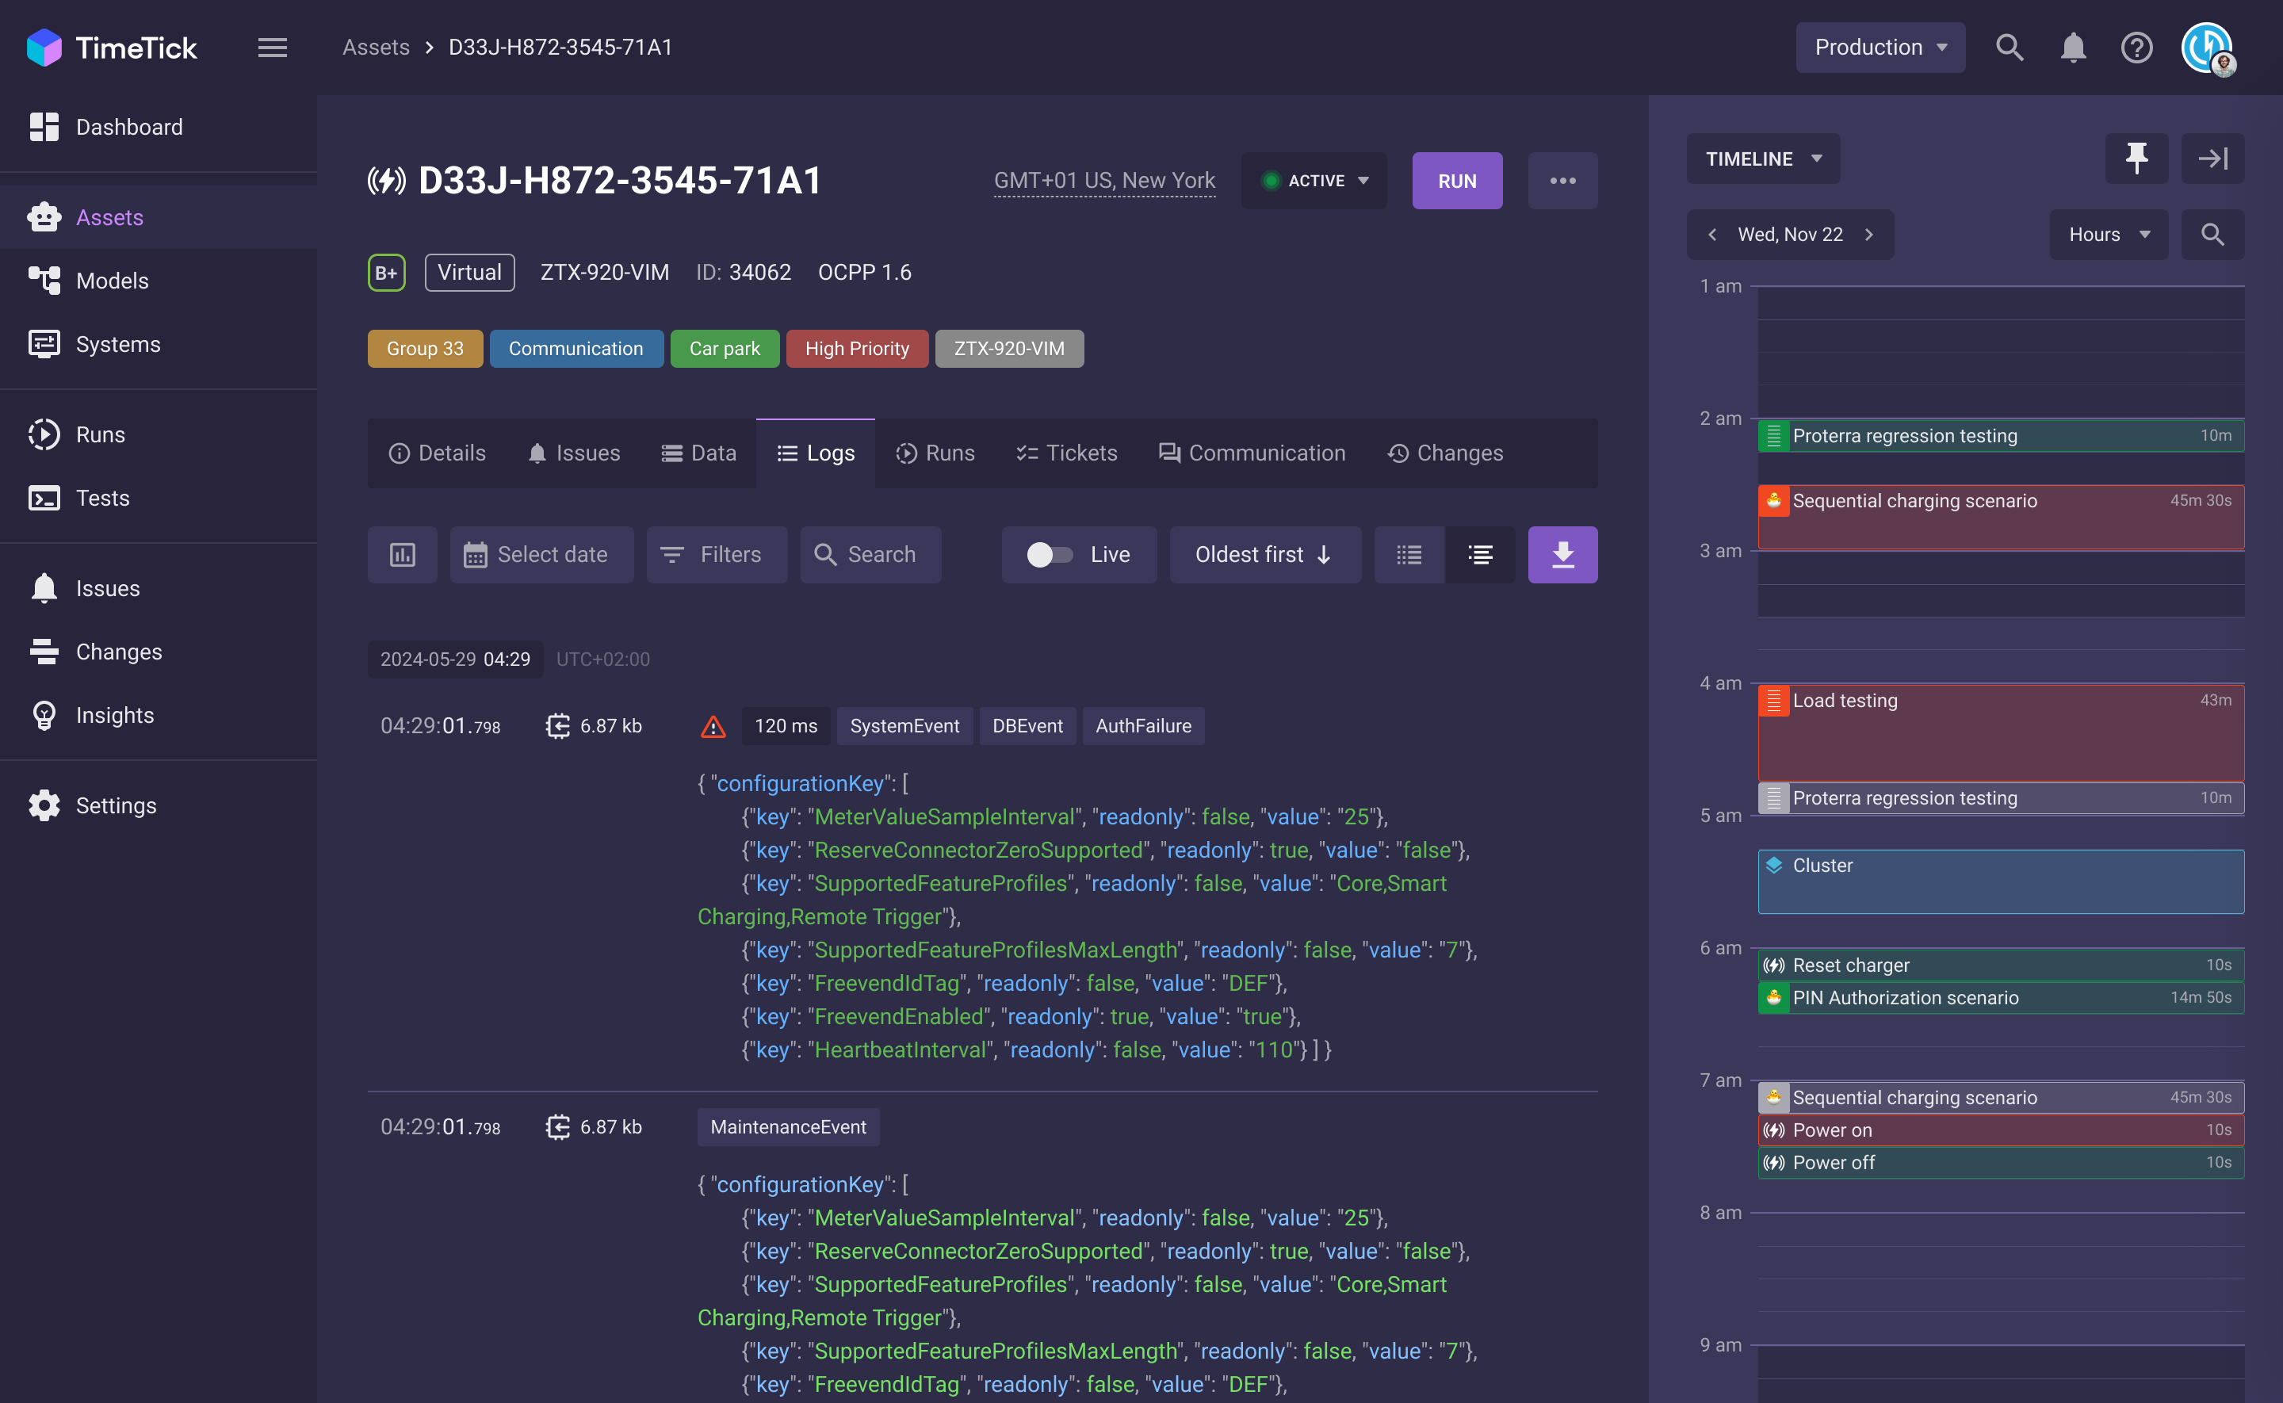Viewport: 2283px width, 1403px height.
Task: Open the Hours timeline scale dropdown
Action: click(x=2108, y=235)
